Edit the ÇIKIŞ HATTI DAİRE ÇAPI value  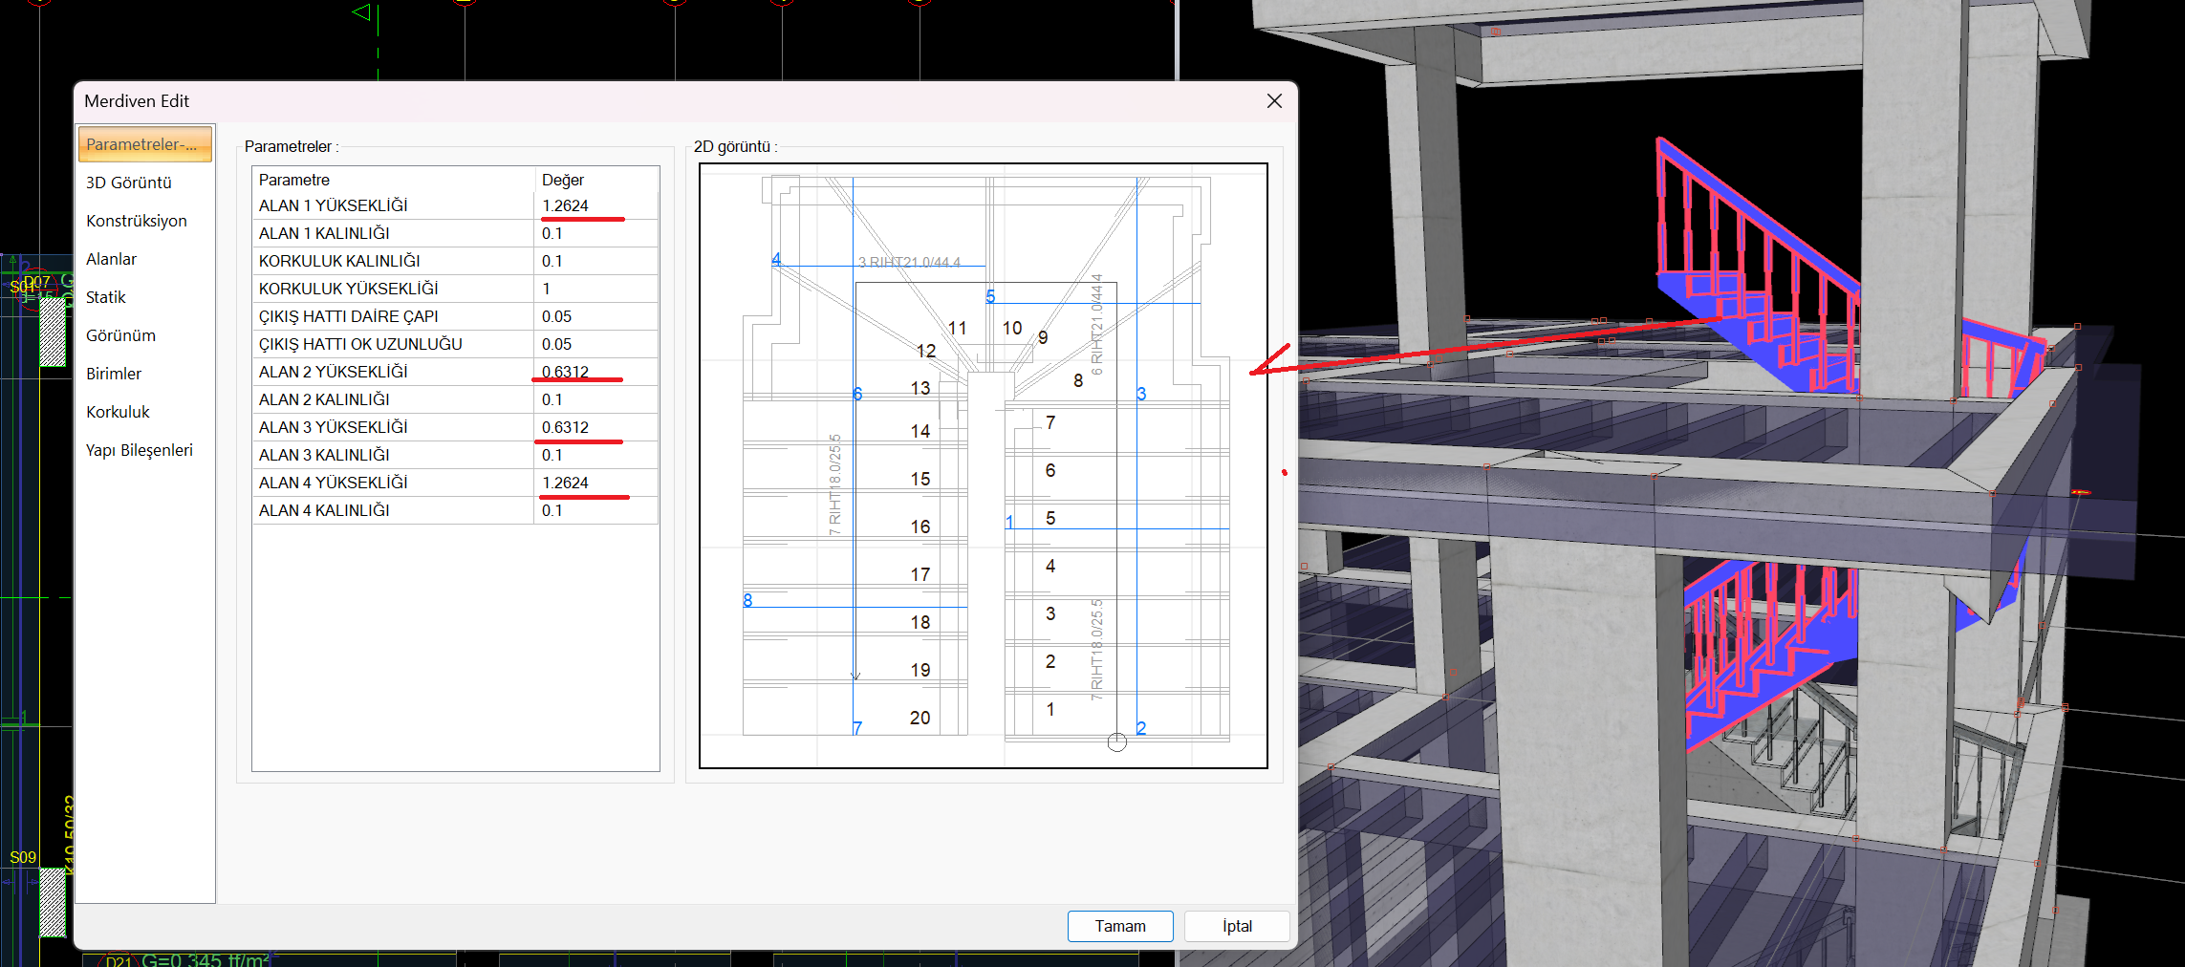point(595,316)
